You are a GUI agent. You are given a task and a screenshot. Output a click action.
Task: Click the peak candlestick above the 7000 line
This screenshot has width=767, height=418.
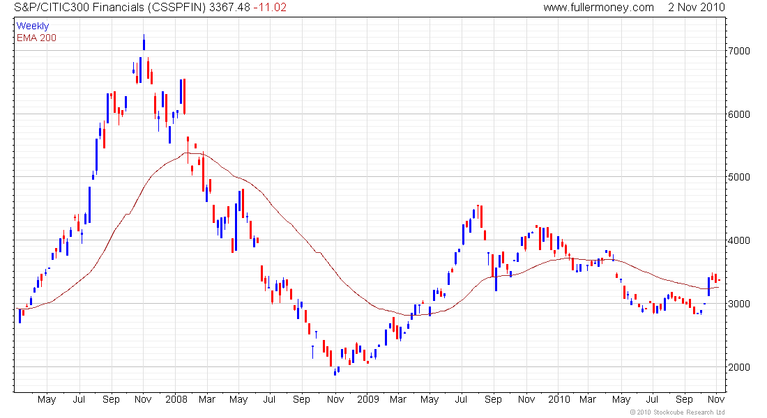point(144,42)
